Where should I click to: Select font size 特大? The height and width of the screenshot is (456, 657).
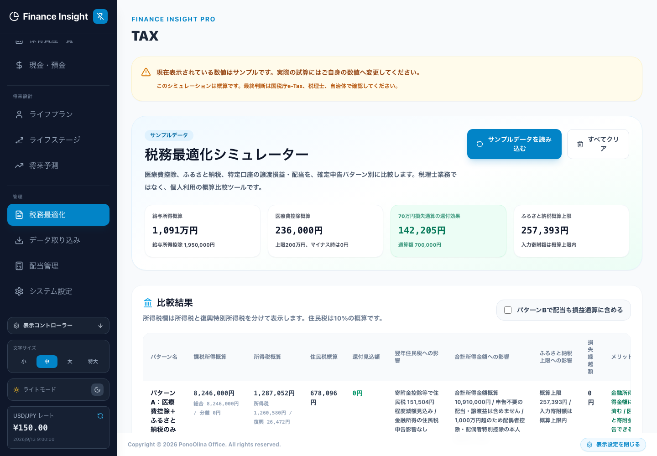93,362
